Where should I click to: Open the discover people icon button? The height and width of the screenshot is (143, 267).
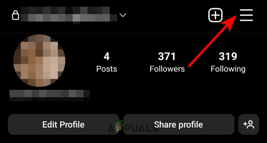tap(248, 124)
